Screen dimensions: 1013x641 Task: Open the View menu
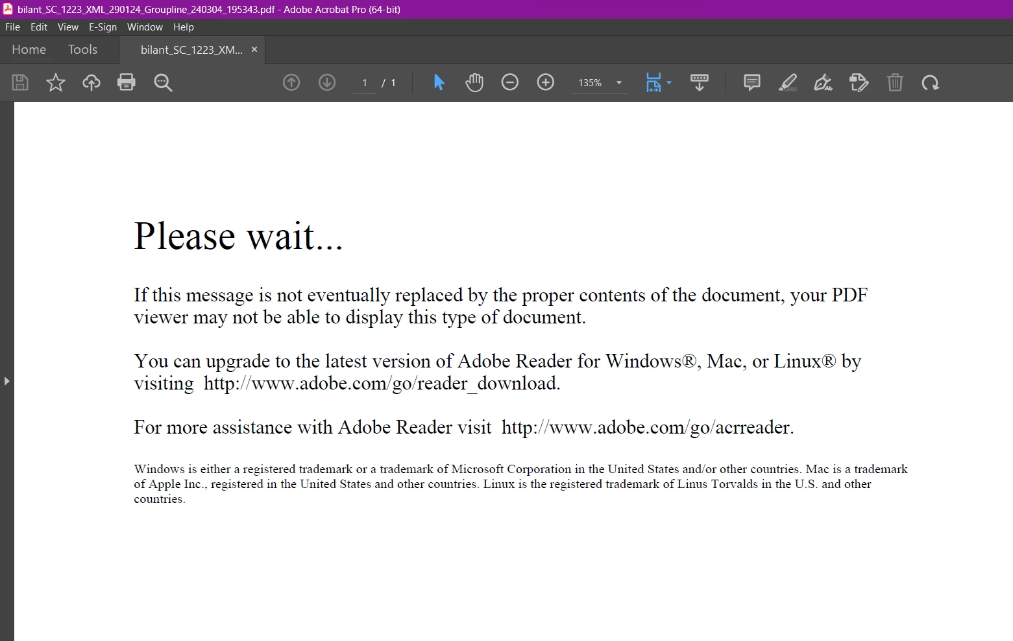tap(68, 27)
